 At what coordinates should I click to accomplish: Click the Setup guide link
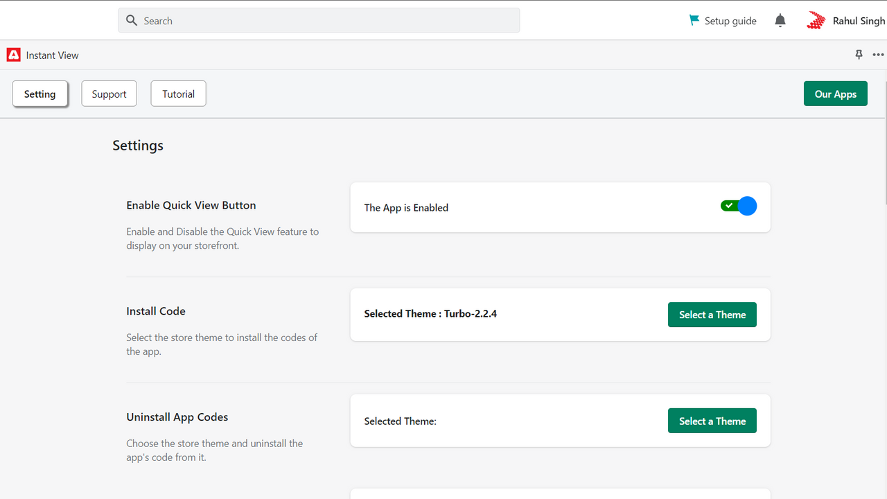730,20
